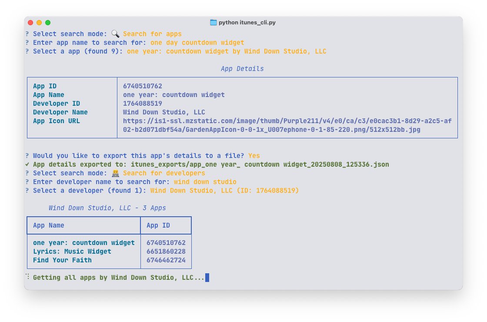Image resolution: width=487 pixels, height=322 pixels.
Task: Click the blue terminal cursor block
Action: [207, 278]
